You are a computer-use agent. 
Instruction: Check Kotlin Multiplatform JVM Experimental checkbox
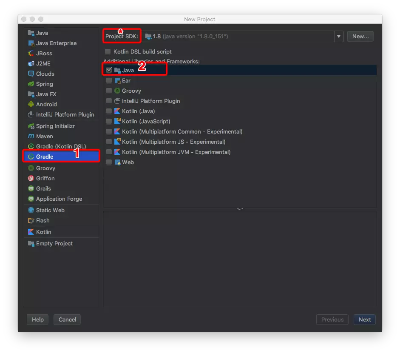109,152
